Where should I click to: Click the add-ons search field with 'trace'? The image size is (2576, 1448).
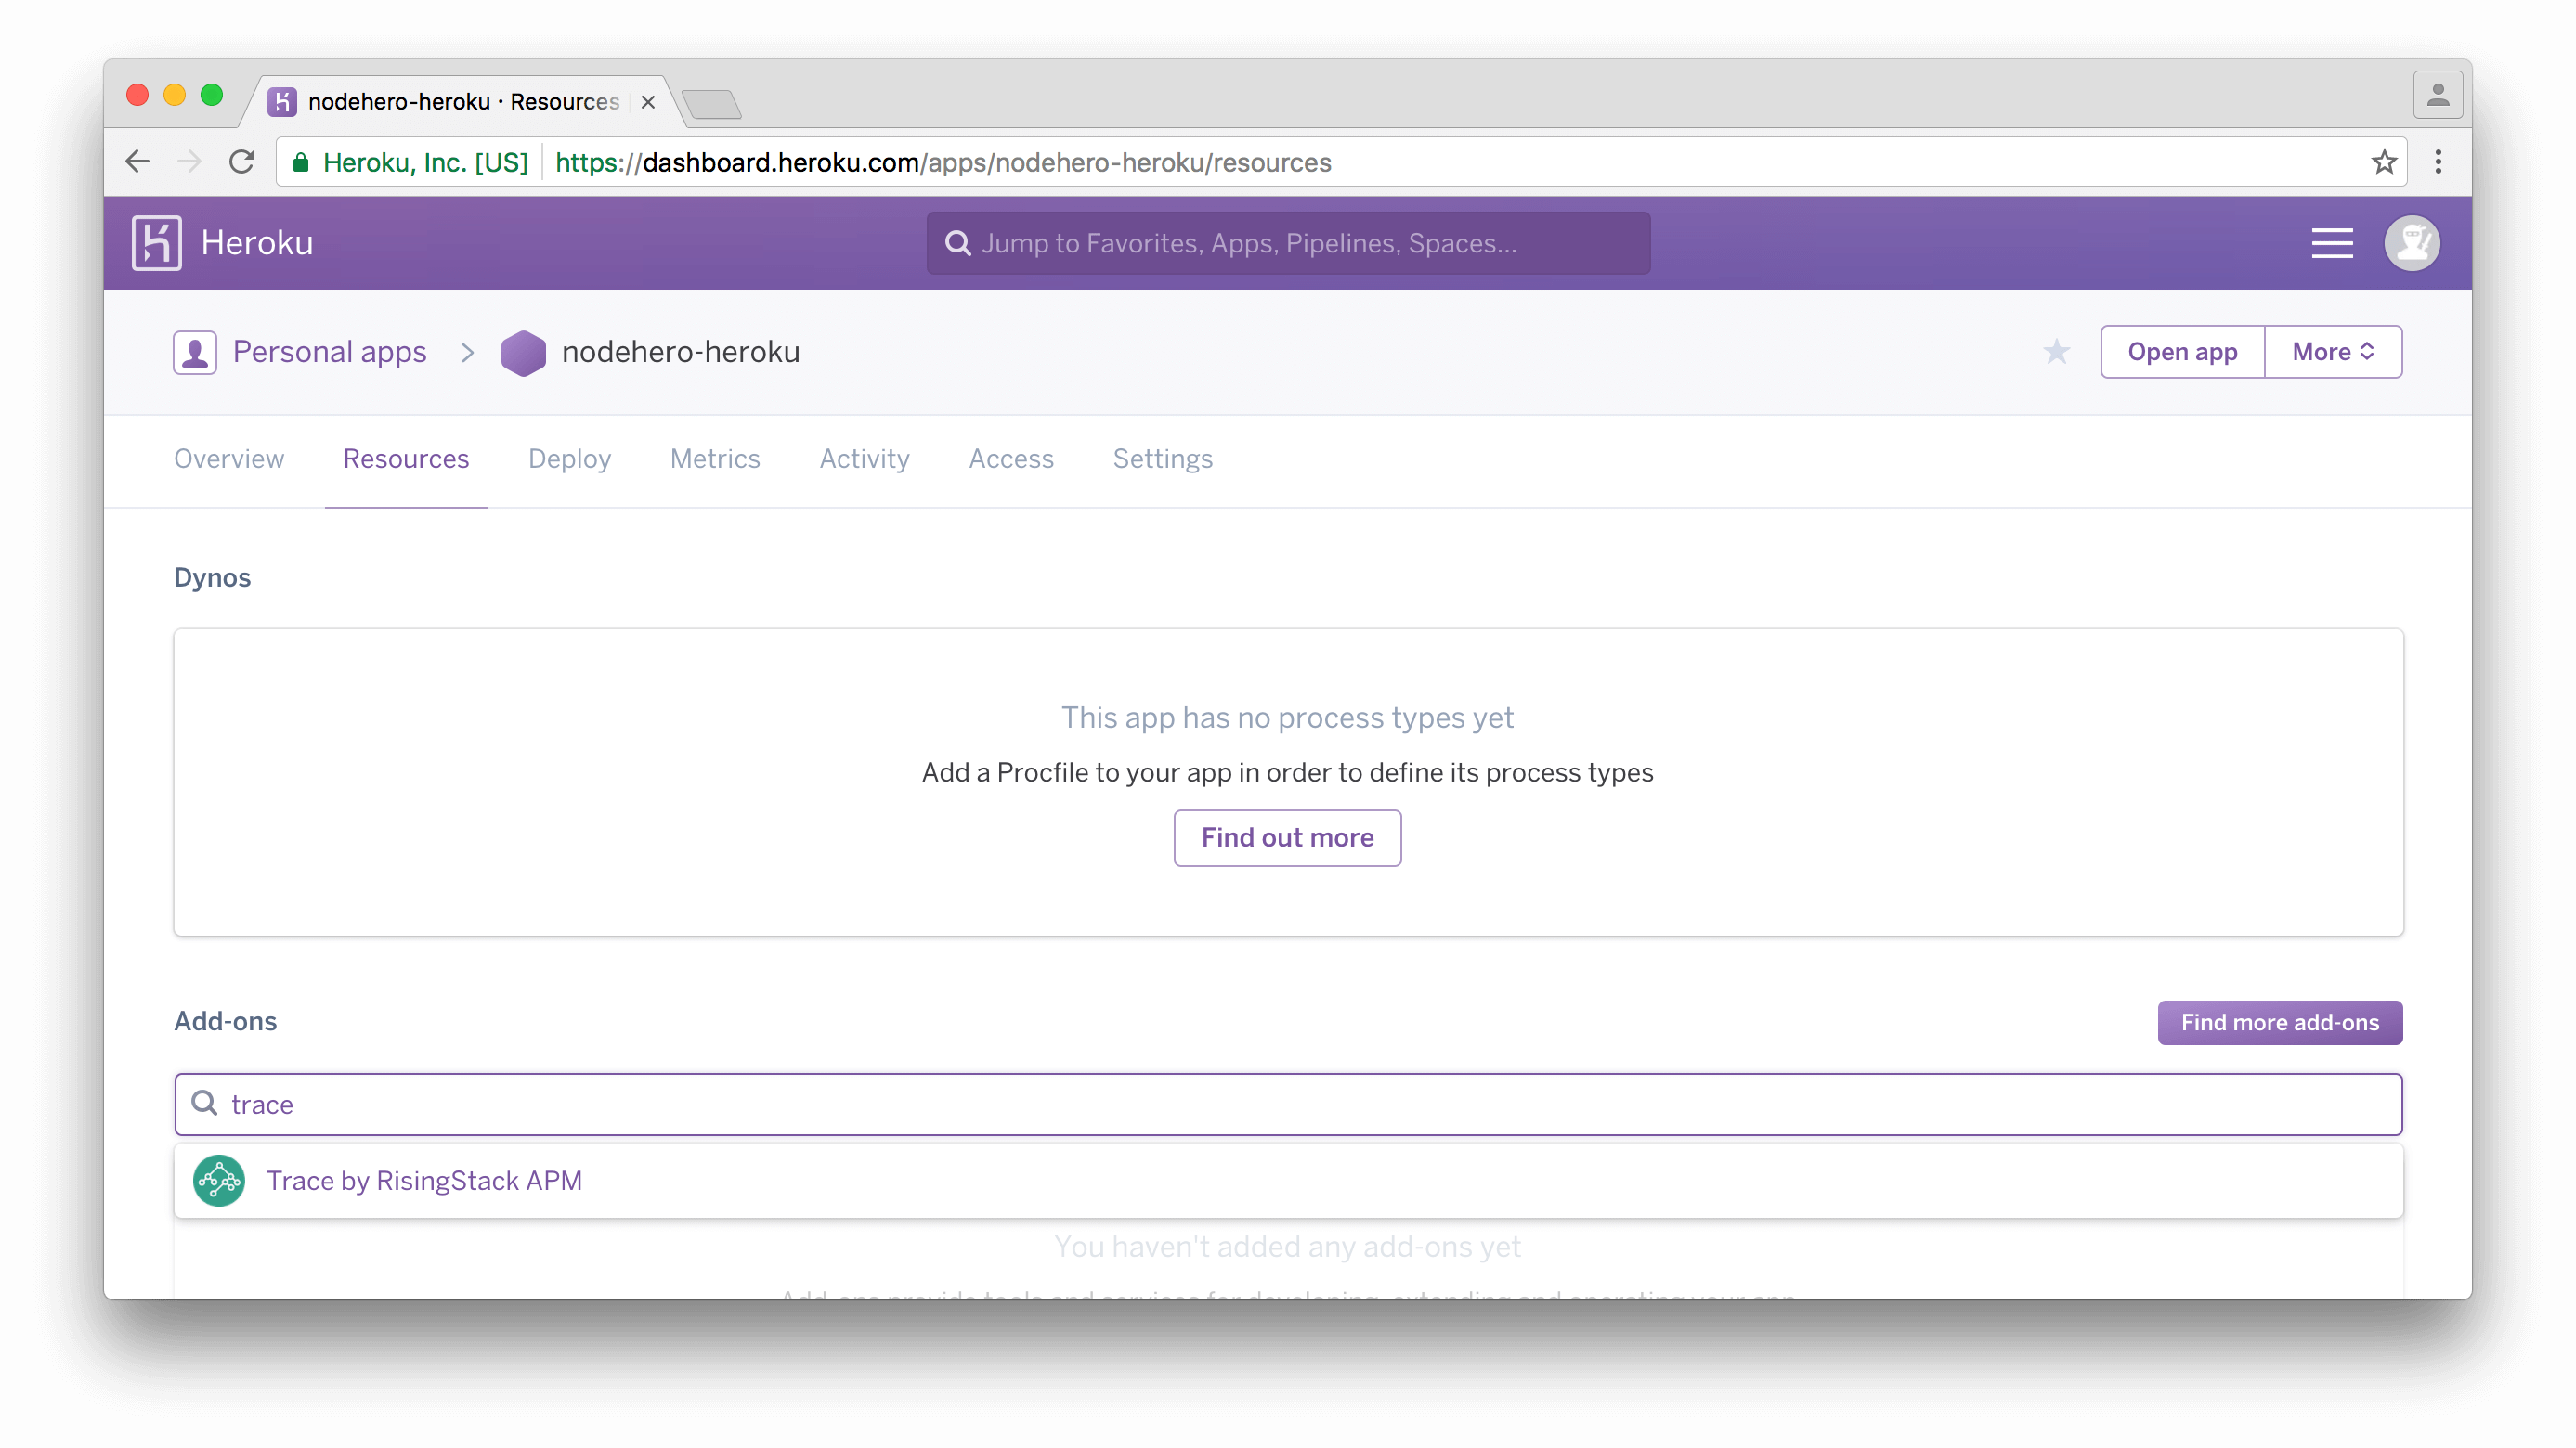coord(1288,1105)
